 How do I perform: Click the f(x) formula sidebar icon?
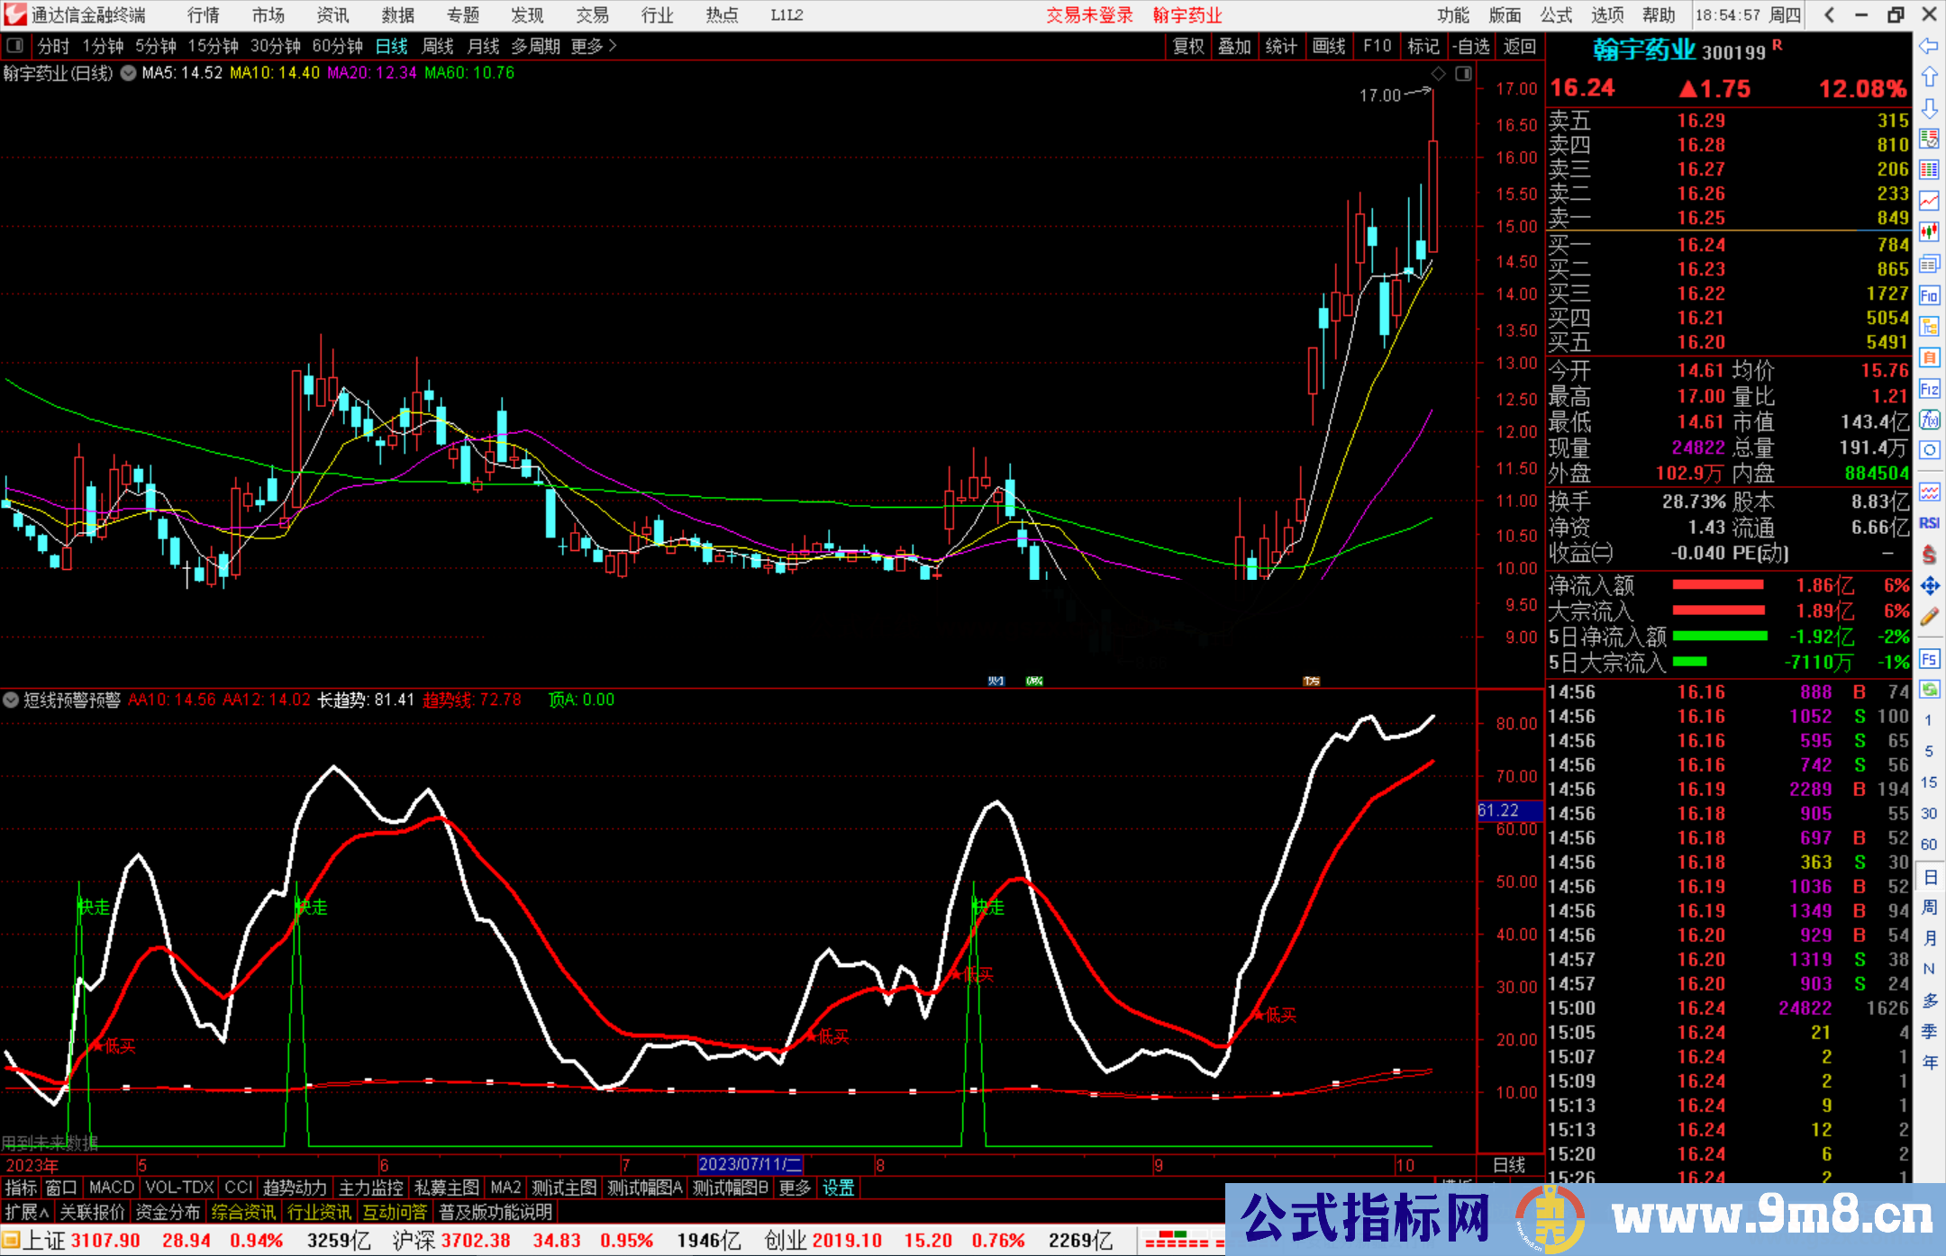1929,420
